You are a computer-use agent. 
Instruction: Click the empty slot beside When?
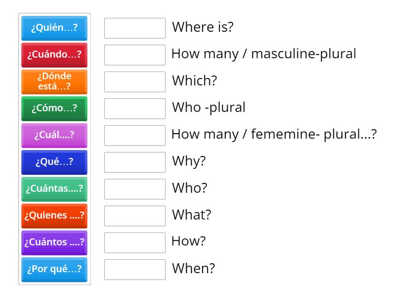click(x=135, y=269)
